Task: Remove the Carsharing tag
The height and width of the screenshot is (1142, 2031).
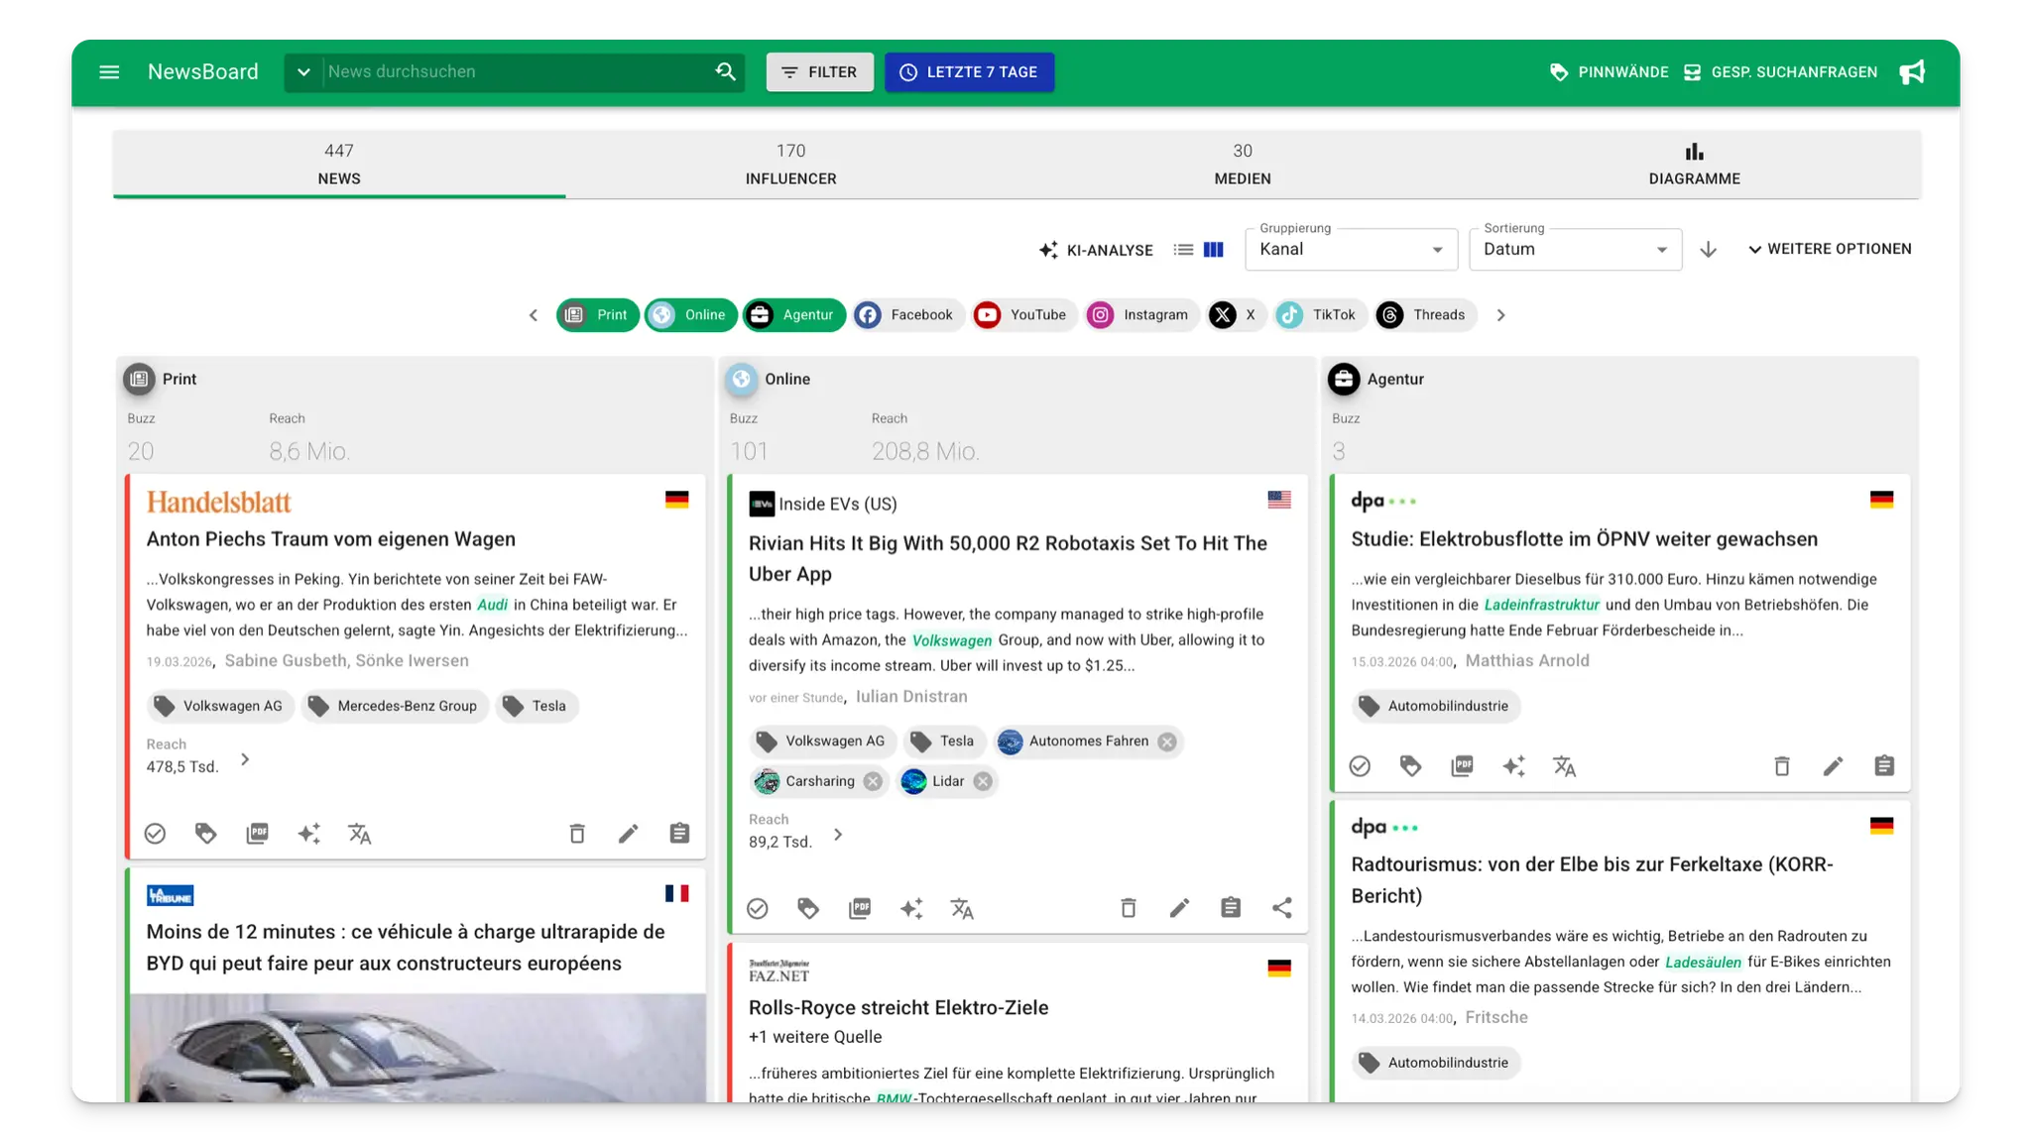Action: (x=873, y=781)
